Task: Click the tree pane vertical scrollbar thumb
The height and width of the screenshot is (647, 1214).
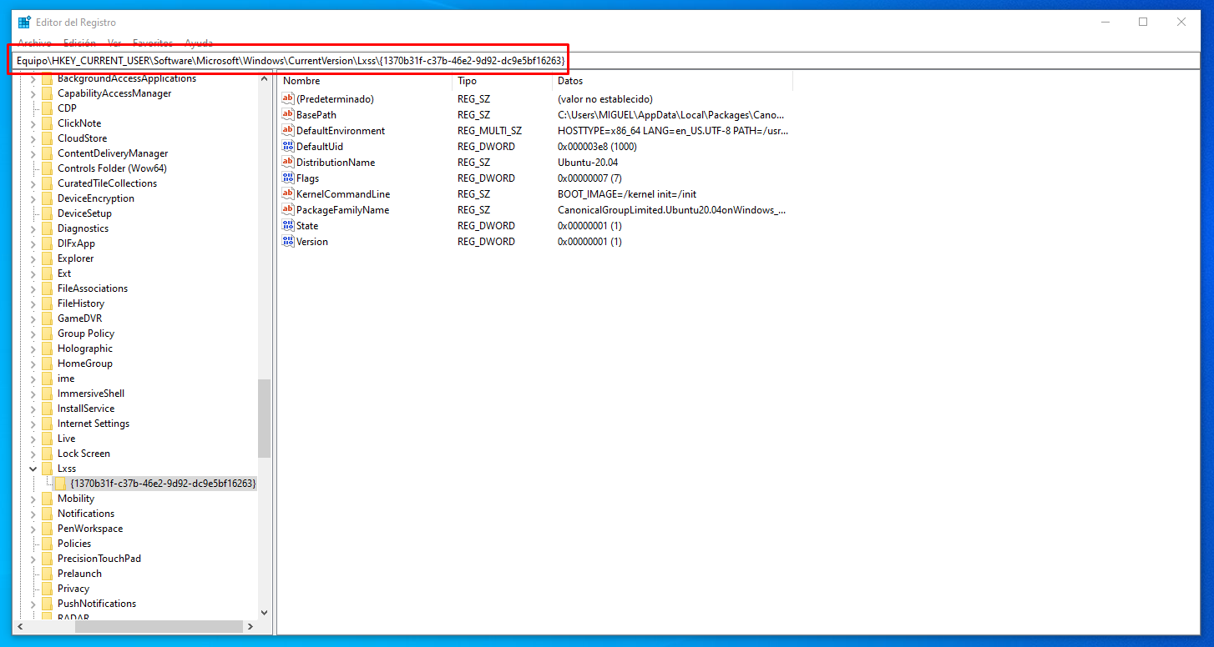Action: click(265, 419)
